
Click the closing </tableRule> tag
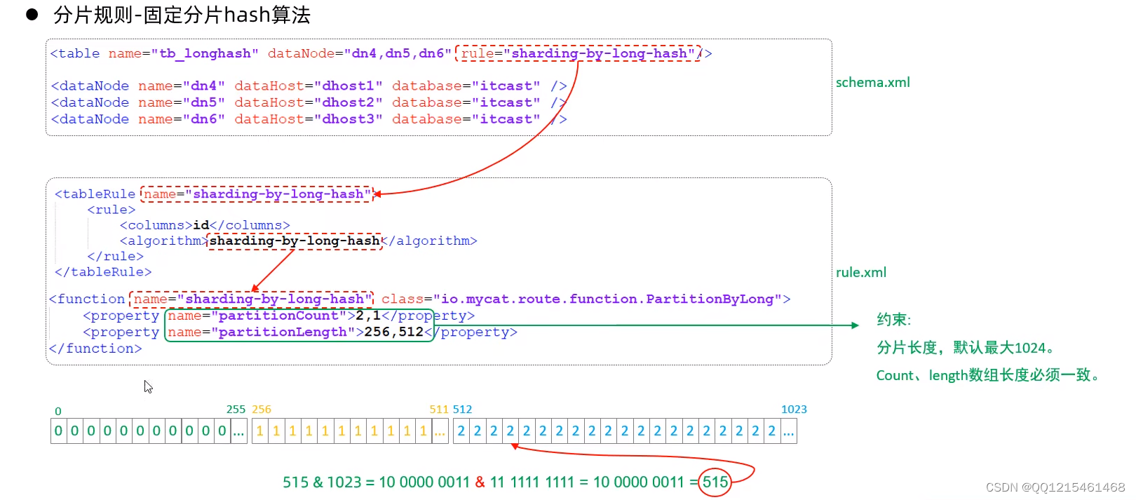(x=103, y=271)
